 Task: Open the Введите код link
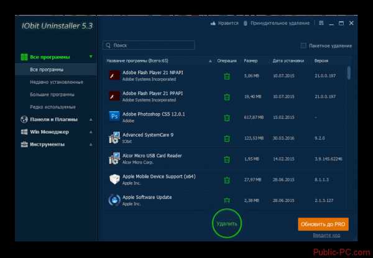pos(326,235)
